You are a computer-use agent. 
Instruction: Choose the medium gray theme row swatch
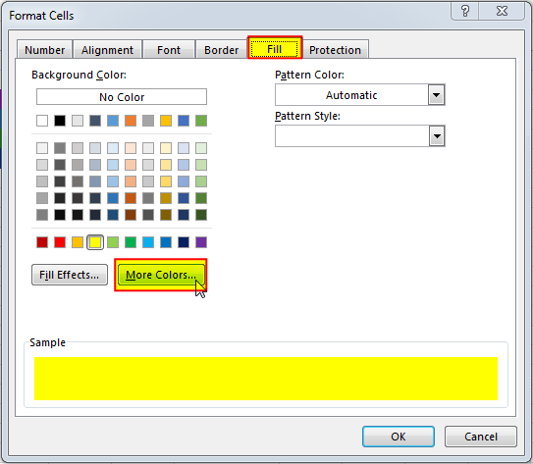(x=148, y=121)
